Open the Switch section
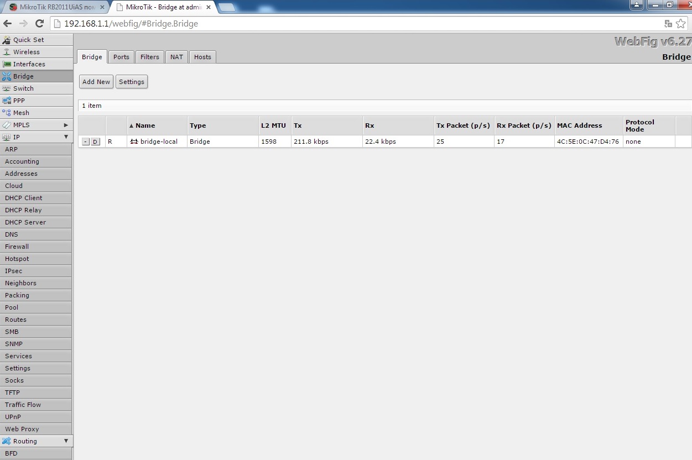692x460 pixels. [x=36, y=88]
